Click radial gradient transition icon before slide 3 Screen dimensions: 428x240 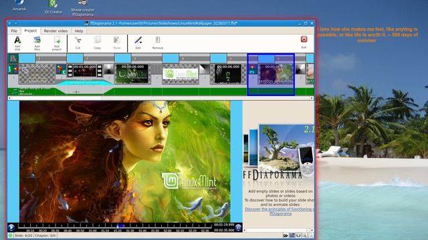108,69
